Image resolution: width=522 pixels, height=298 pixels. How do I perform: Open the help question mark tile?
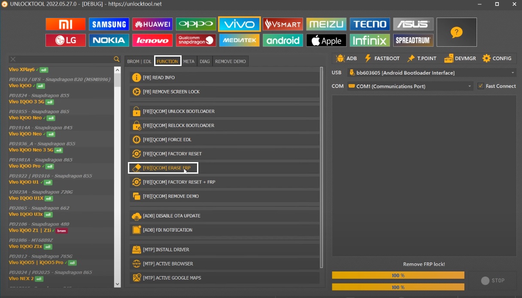[x=457, y=32]
